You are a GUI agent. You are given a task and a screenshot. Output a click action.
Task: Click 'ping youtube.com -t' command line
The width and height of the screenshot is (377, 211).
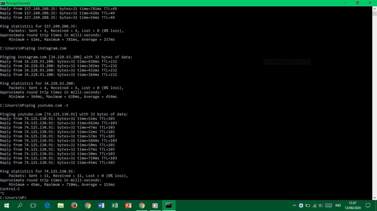tap(34, 105)
